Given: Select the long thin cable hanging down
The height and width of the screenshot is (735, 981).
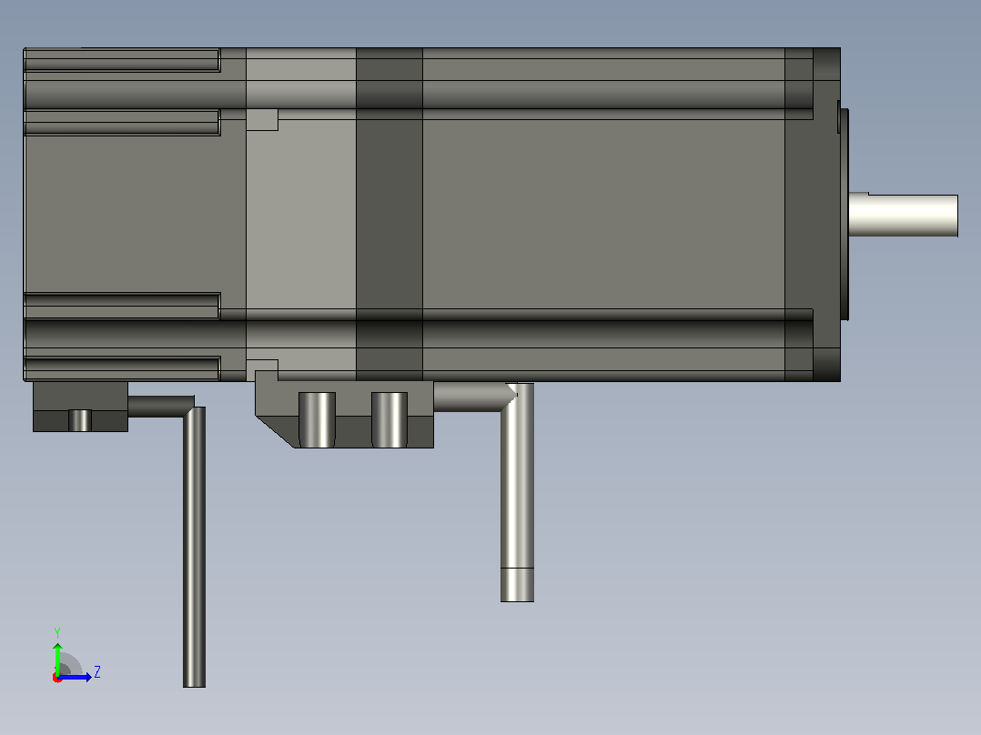Looking at the screenshot, I should (194, 547).
